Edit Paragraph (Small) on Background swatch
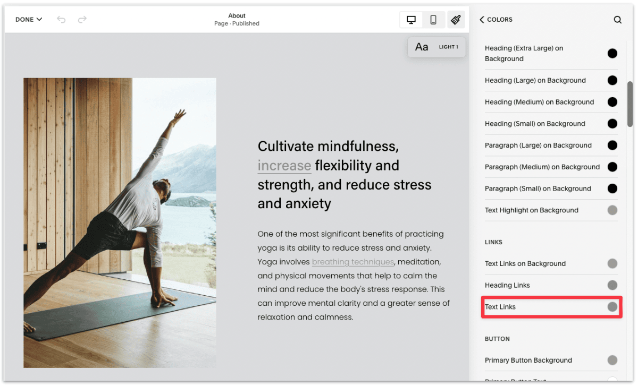This screenshot has width=638, height=386. (x=612, y=188)
